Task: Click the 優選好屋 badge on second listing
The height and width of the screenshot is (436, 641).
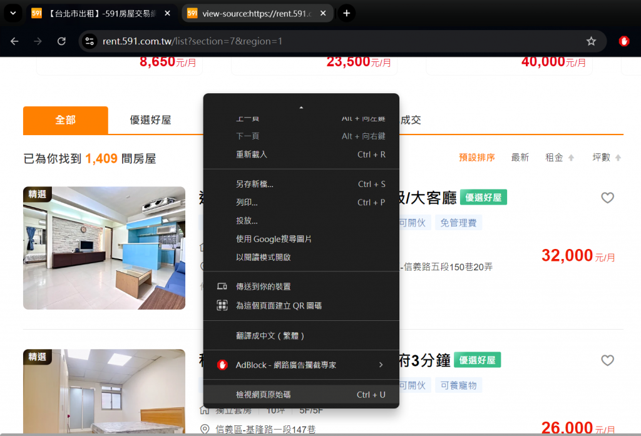Action: click(477, 360)
